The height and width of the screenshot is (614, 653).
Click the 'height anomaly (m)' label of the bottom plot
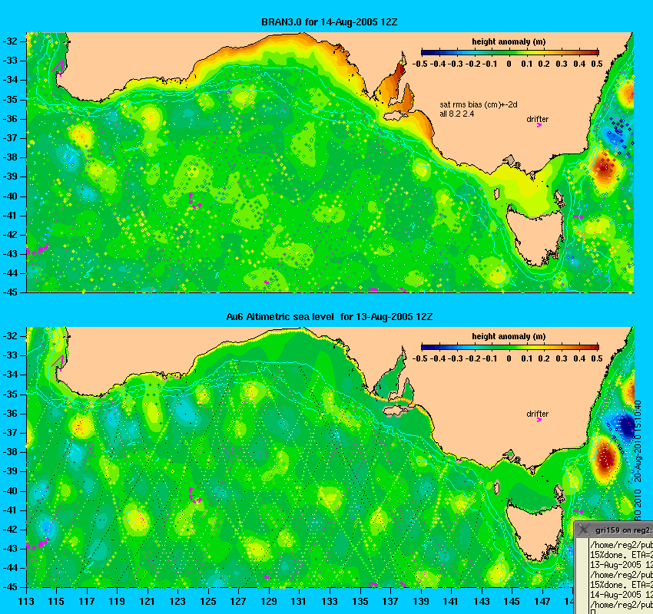coord(509,336)
